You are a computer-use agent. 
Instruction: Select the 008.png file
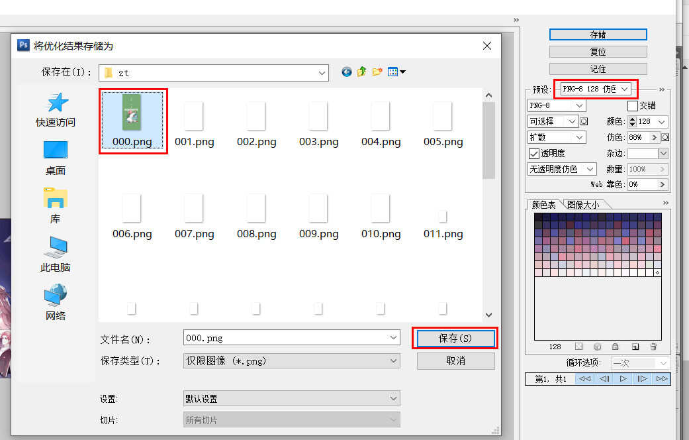[x=257, y=215]
